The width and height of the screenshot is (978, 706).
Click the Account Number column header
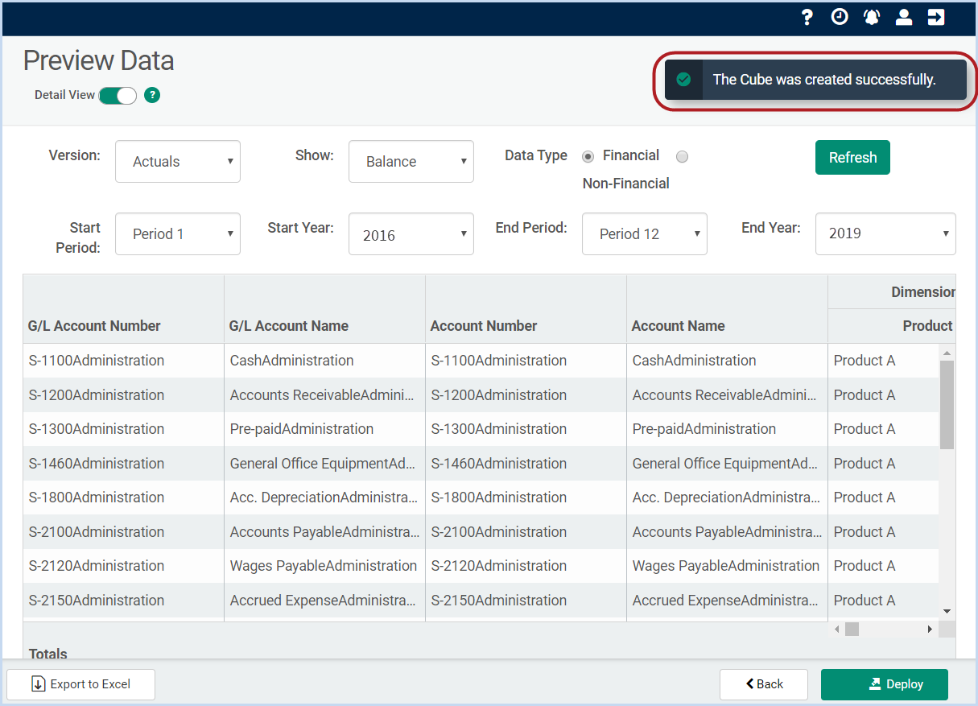pos(526,309)
